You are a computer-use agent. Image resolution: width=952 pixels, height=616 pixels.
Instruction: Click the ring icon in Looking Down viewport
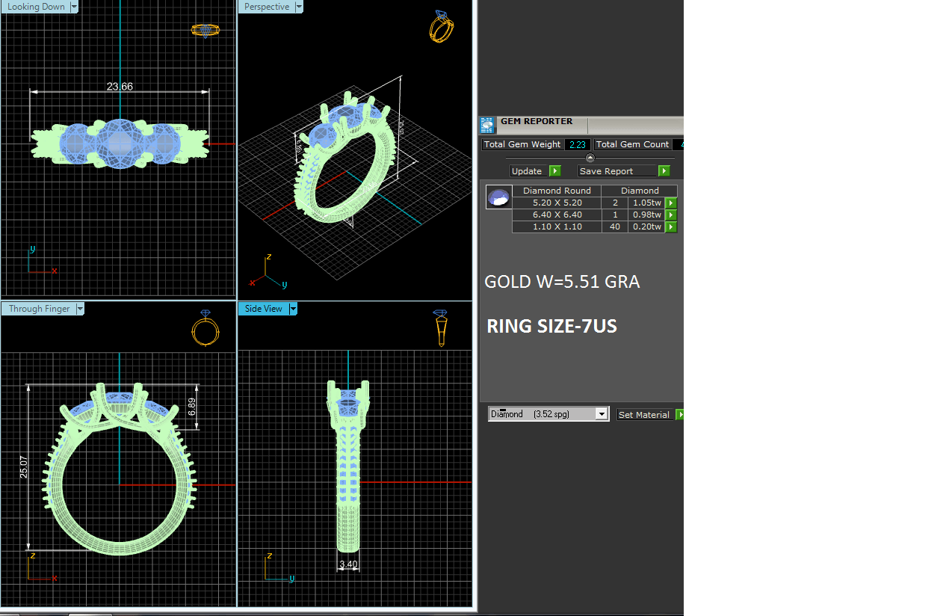[205, 30]
